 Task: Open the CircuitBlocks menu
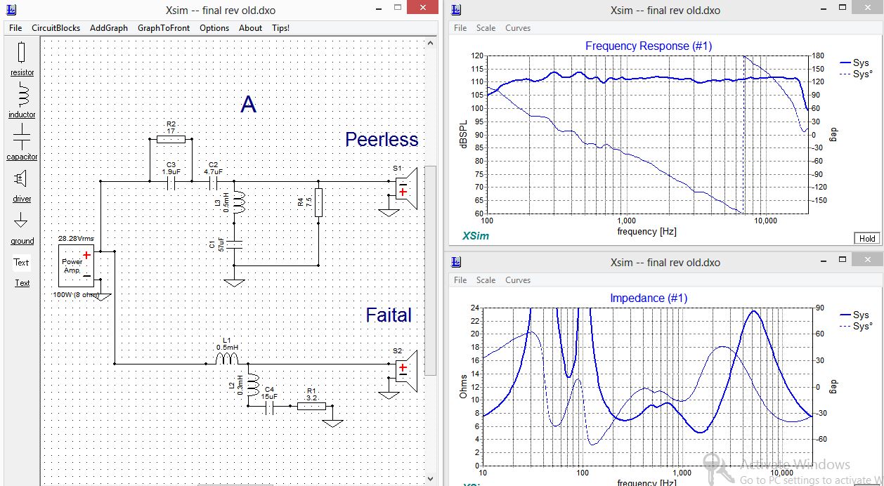pyautogui.click(x=56, y=28)
